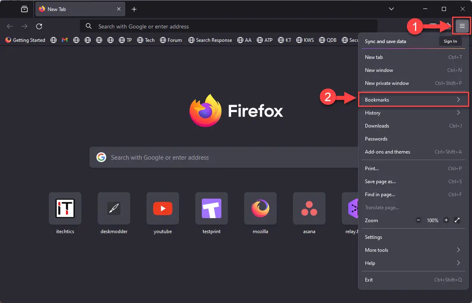Toggle full screen mode icon beside zoom
The height and width of the screenshot is (303, 472).
tap(457, 220)
